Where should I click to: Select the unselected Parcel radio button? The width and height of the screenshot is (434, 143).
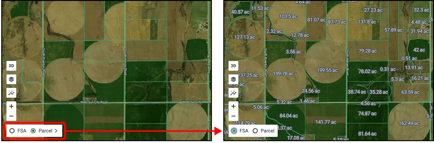point(255,131)
